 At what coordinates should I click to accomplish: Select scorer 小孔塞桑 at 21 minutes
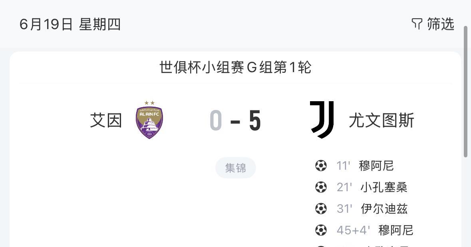point(384,187)
